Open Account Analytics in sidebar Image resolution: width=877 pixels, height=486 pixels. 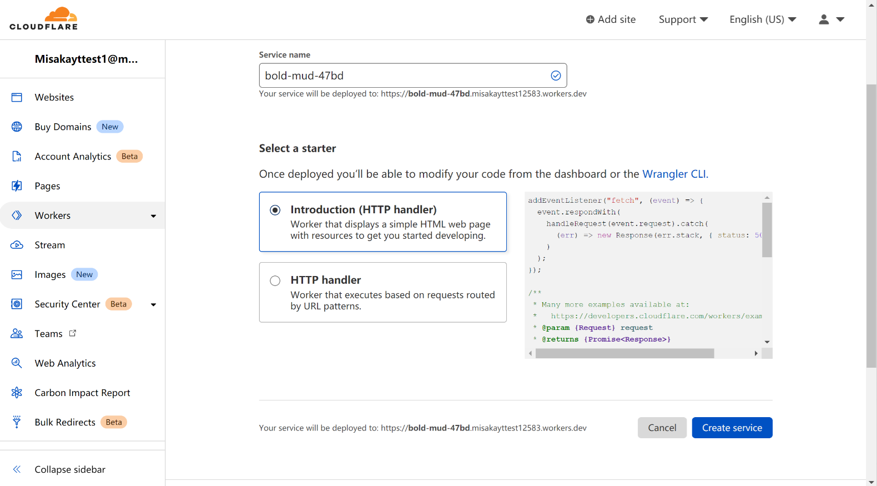(x=73, y=157)
